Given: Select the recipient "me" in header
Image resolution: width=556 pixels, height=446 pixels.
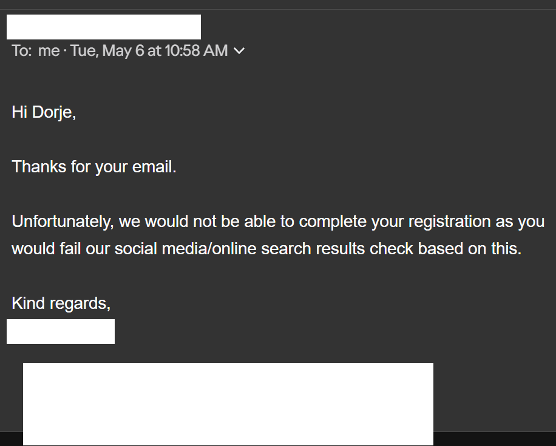Looking at the screenshot, I should click(49, 51).
